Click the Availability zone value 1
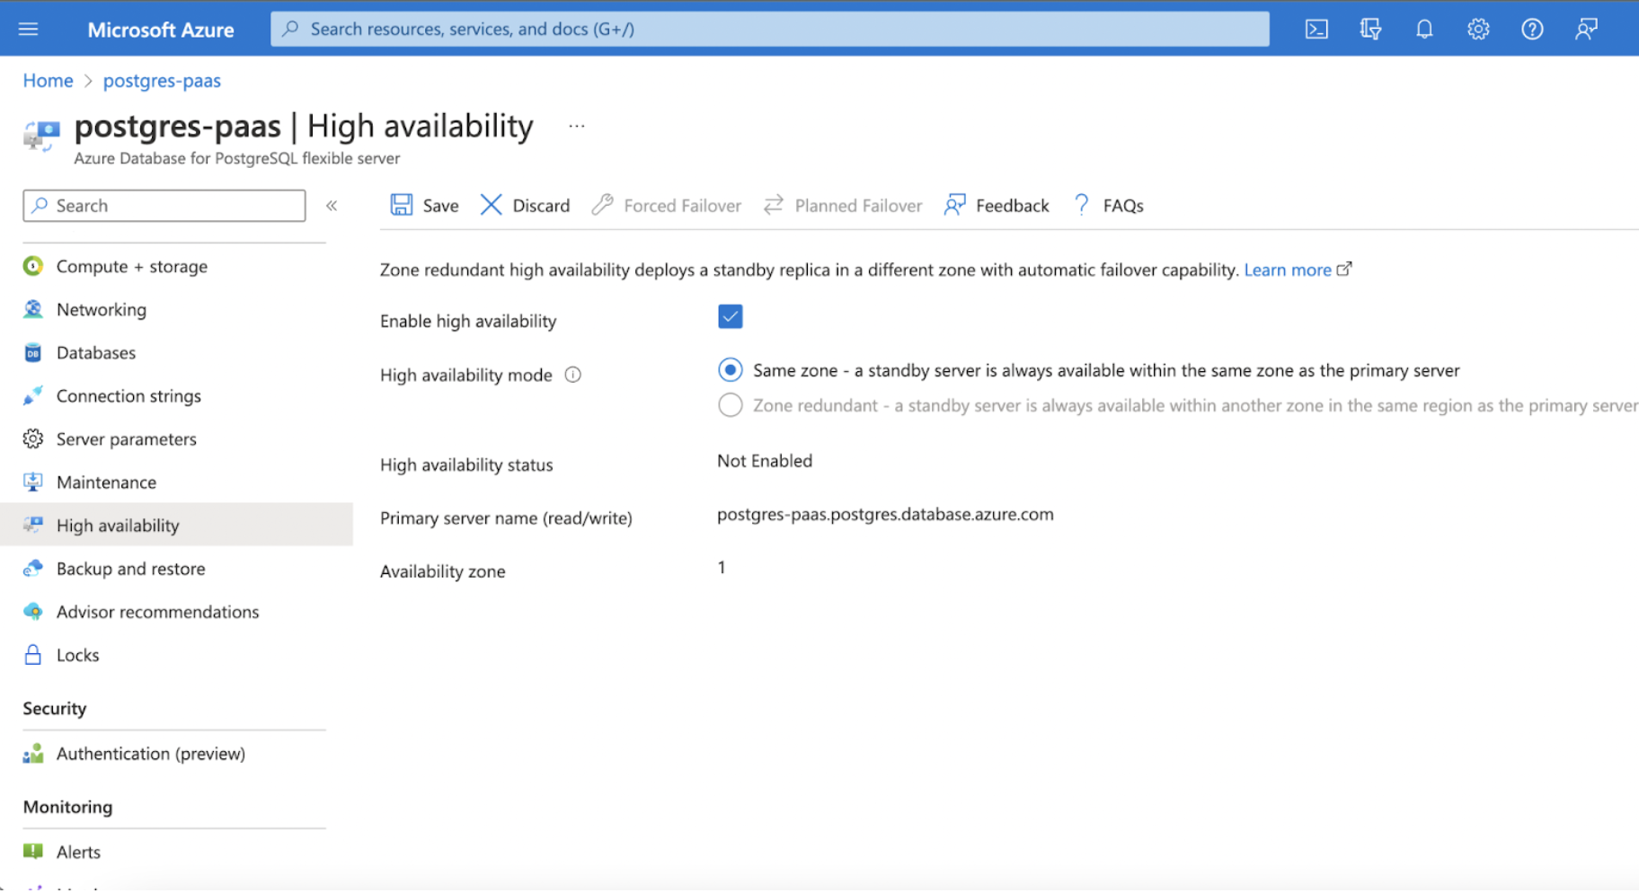Screen dimensions: 1639x893 (722, 567)
